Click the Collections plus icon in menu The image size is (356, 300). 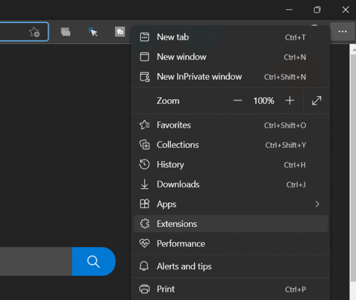click(x=145, y=145)
